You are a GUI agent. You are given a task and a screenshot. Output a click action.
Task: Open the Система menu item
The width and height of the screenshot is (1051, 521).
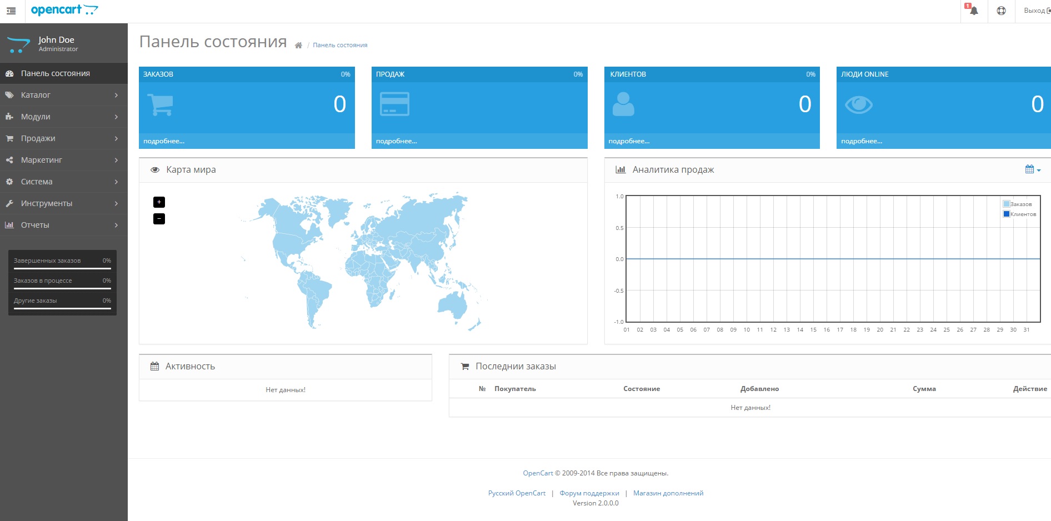64,182
